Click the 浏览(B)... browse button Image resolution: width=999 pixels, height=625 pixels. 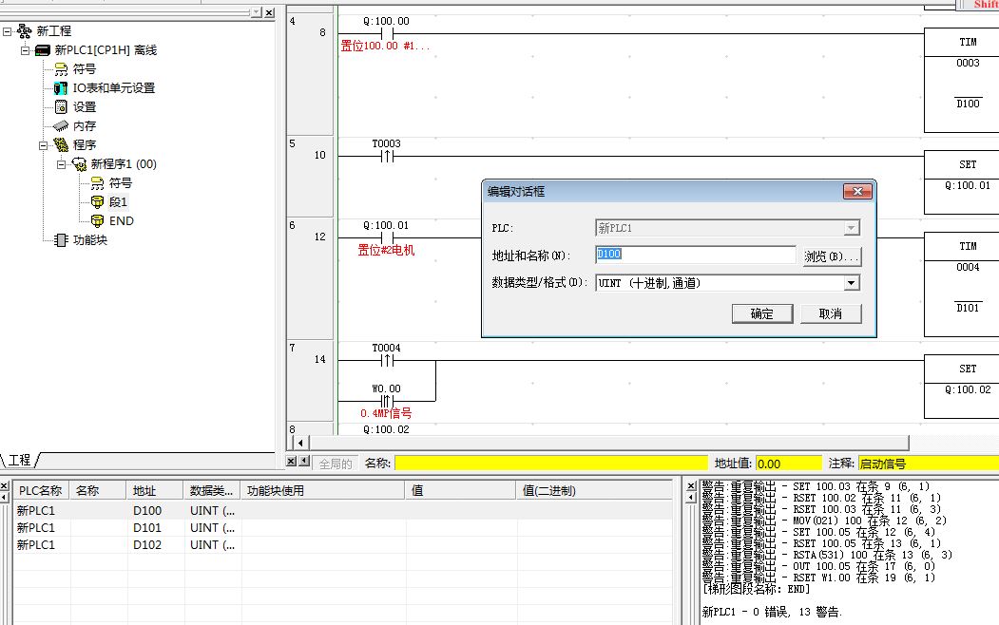831,256
